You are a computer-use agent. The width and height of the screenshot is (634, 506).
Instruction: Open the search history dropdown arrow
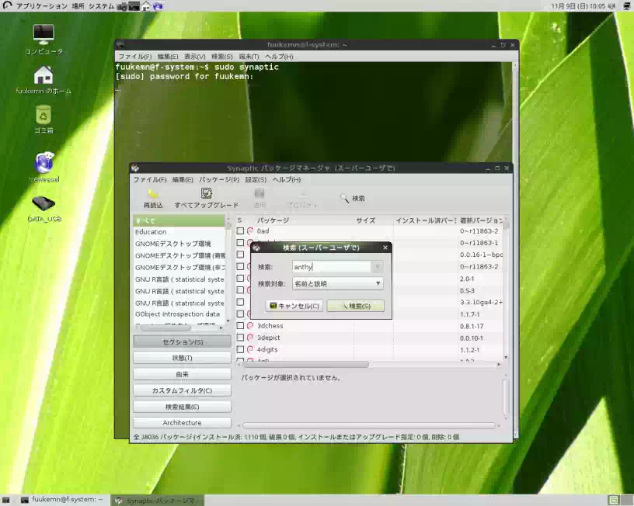(377, 266)
